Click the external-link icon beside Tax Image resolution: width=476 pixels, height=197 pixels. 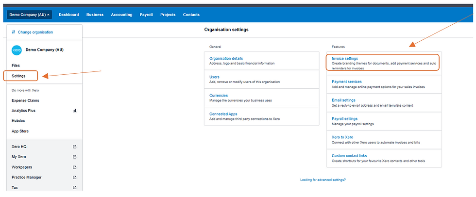tap(75, 188)
